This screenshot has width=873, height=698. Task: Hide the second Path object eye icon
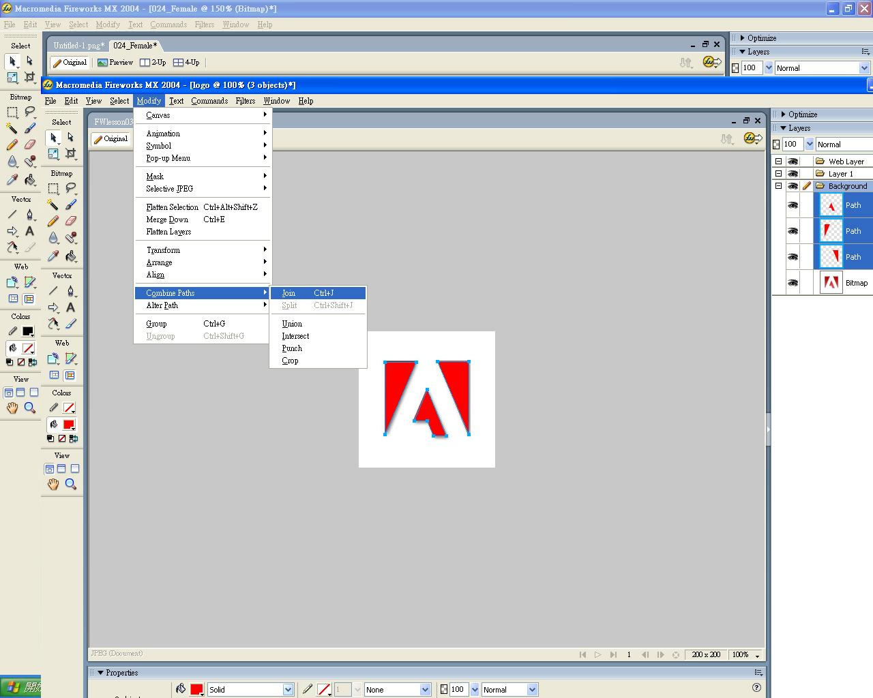tap(793, 231)
